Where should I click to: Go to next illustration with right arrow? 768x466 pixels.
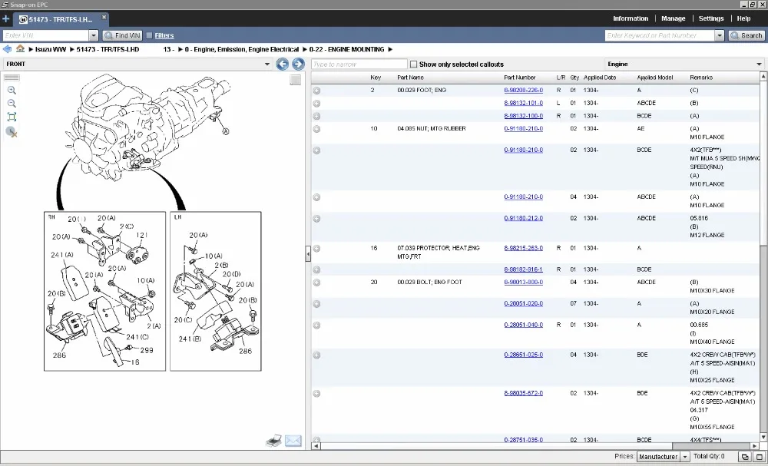[x=298, y=64]
